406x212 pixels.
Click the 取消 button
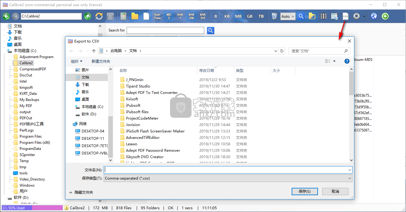335,191
